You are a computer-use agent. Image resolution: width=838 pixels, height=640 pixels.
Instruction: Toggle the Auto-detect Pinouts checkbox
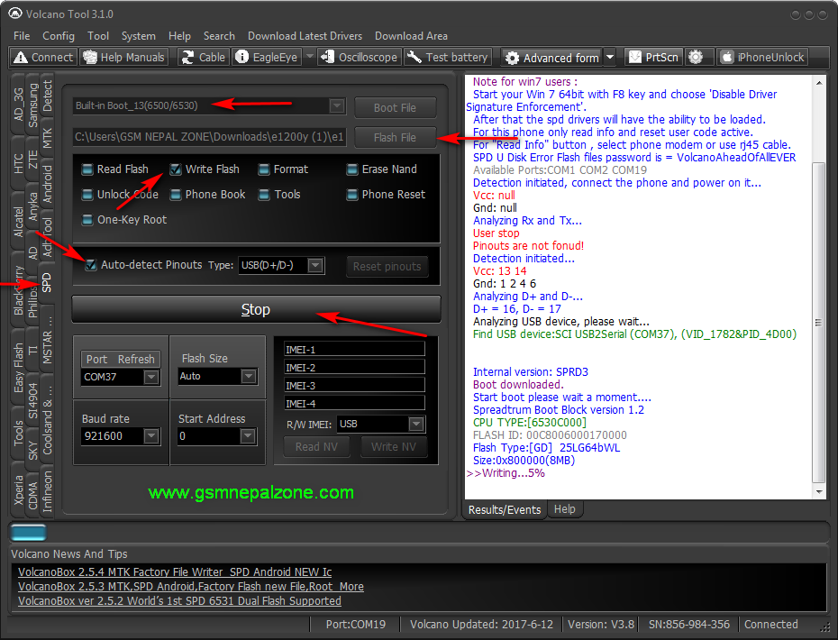click(91, 265)
